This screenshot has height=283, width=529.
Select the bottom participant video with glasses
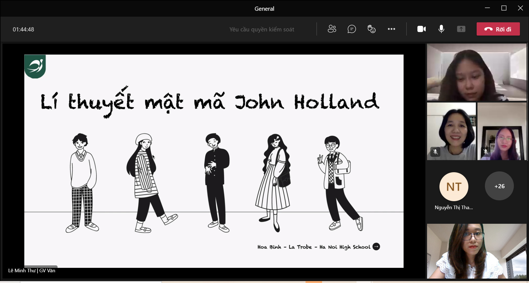[477, 251]
